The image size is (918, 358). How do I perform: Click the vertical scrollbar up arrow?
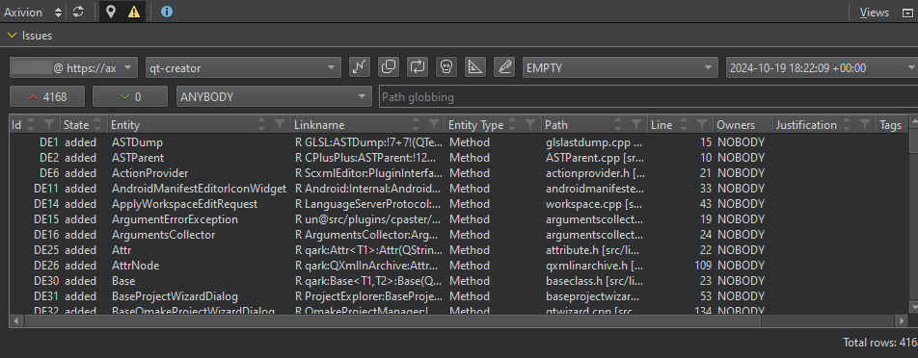(x=913, y=120)
